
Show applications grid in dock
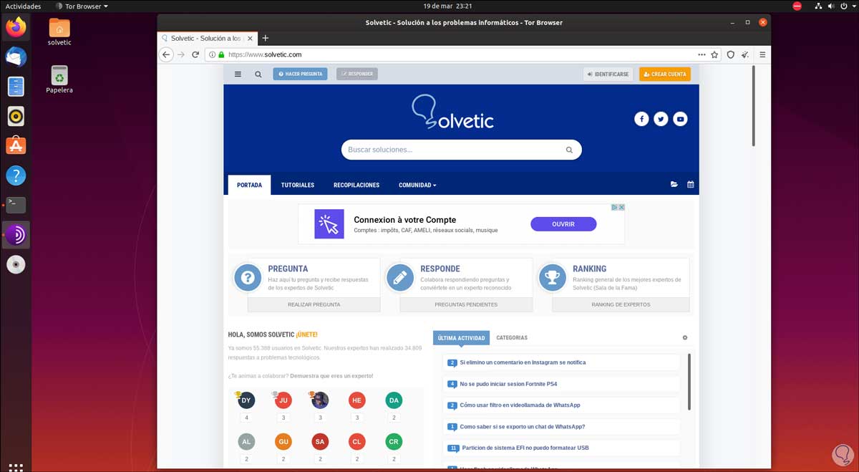[x=16, y=466]
